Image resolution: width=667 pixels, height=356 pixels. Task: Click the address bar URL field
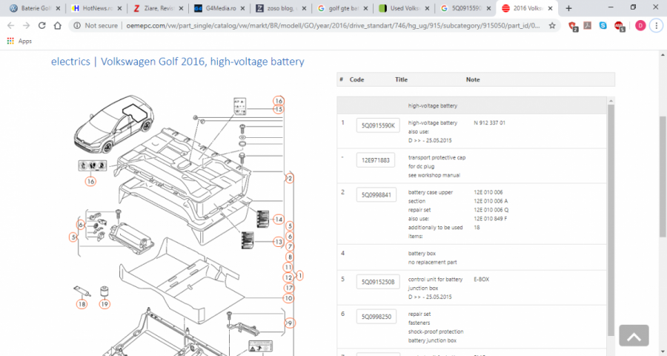point(311,25)
